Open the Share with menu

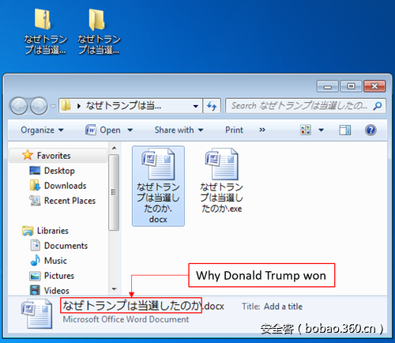(179, 130)
